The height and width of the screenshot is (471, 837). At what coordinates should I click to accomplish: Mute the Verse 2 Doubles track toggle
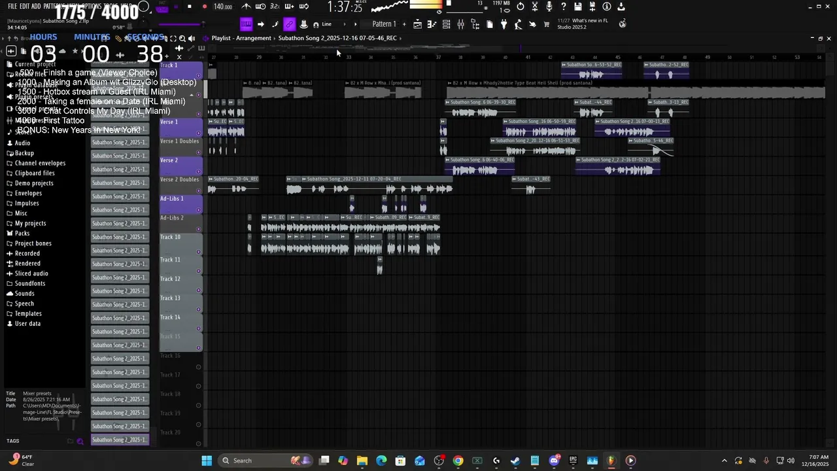coord(199,190)
